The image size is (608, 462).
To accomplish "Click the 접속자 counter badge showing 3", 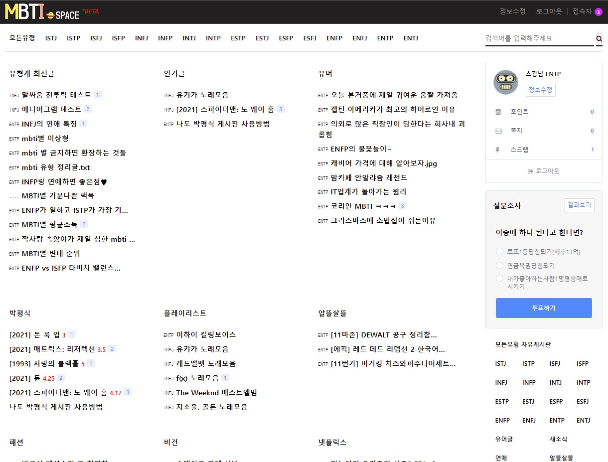I will click(x=600, y=11).
